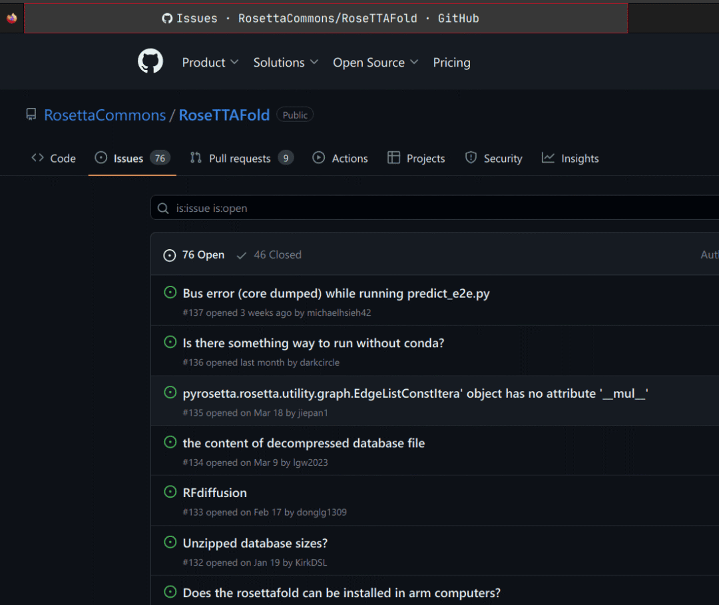Click the GitHub icon in the tab title

[167, 19]
